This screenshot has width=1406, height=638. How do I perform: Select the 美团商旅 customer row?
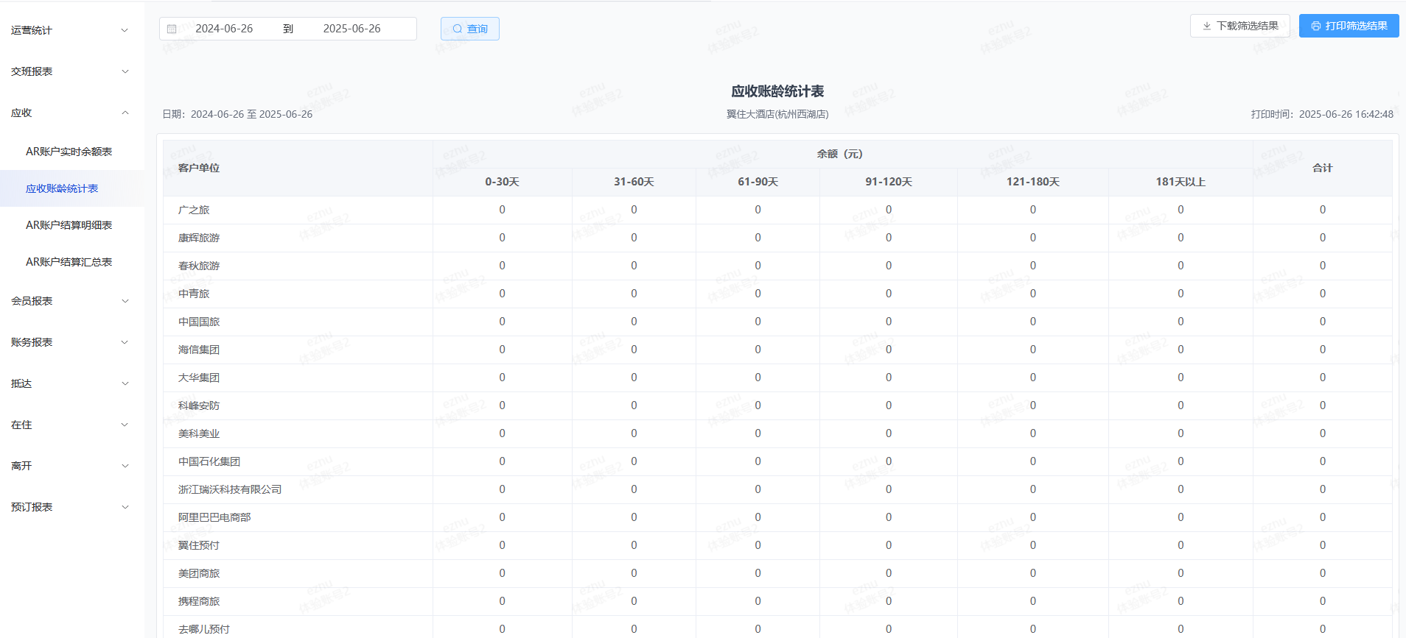(777, 573)
